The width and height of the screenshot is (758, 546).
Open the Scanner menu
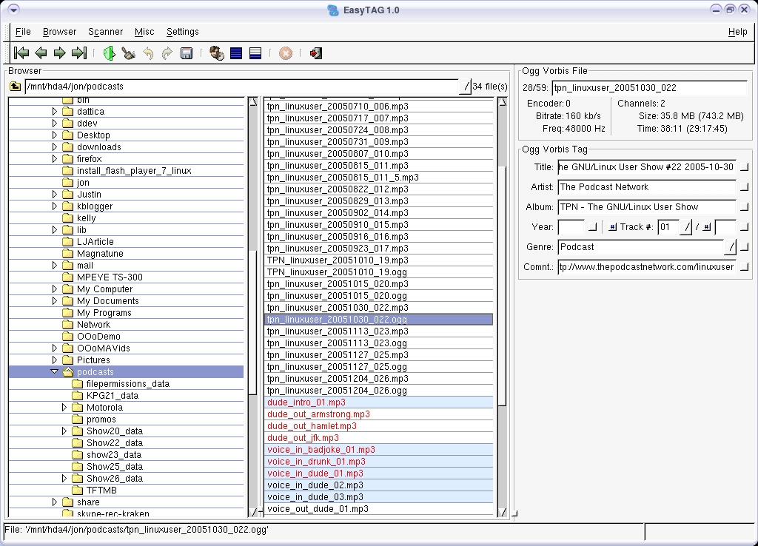point(105,32)
